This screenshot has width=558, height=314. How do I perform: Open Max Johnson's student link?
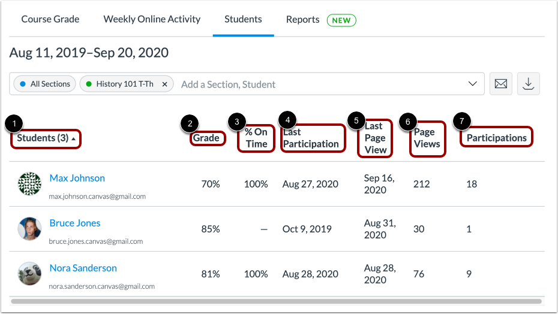77,178
